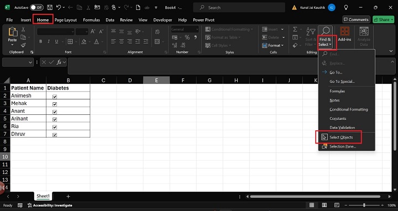398x211 pixels.
Task: Expand the formula bar chevron
Action: point(392,62)
